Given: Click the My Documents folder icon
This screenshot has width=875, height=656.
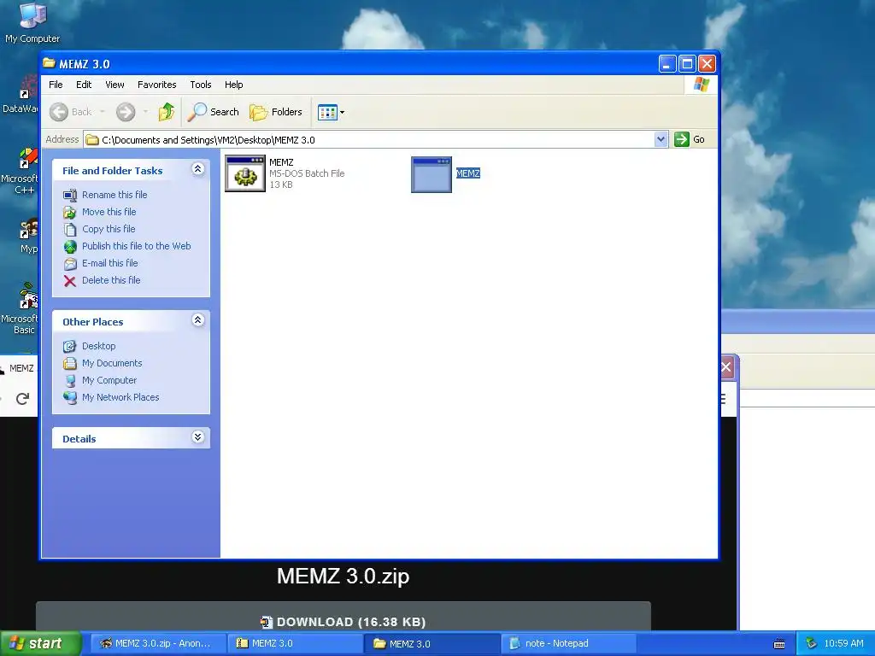Looking at the screenshot, I should click(x=70, y=364).
